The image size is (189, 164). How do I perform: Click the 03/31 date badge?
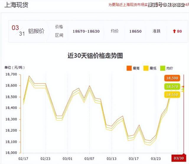click(18, 31)
